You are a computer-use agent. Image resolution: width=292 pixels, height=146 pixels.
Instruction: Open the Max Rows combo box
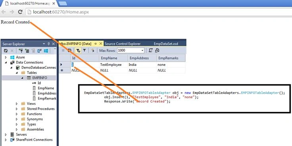(x=131, y=51)
